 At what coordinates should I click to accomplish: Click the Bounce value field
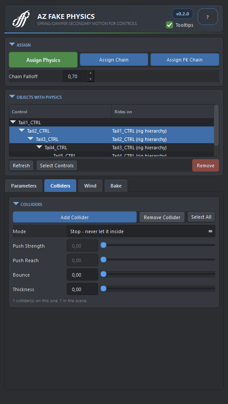tap(82, 274)
